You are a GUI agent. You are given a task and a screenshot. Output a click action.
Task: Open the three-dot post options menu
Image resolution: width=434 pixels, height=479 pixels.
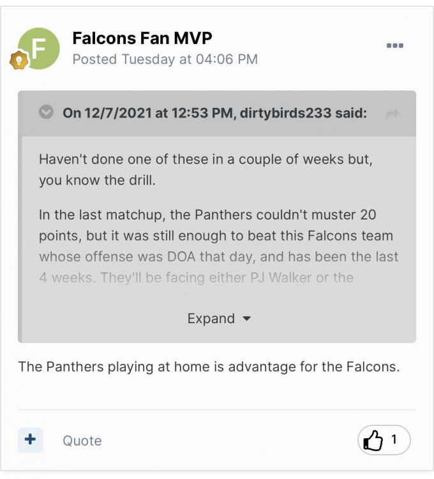click(395, 45)
